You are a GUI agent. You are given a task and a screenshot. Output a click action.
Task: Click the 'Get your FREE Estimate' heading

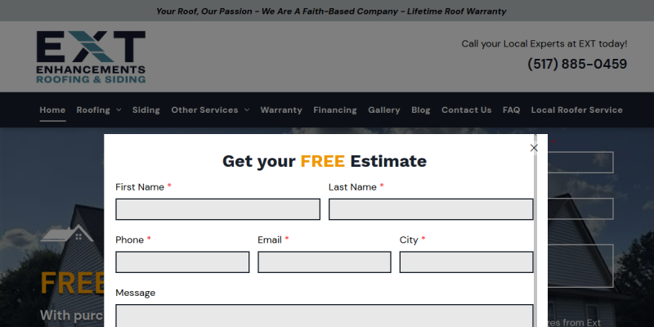click(x=324, y=161)
